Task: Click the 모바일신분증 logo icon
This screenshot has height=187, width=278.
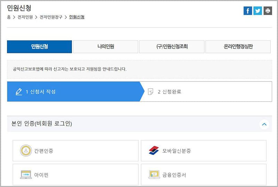Action: coord(154,151)
